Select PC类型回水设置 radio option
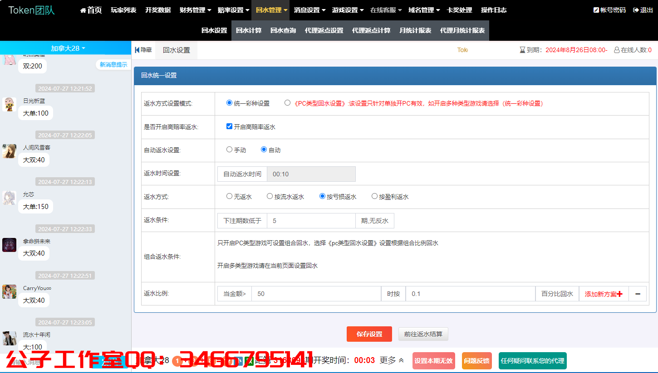The width and height of the screenshot is (658, 373). pyautogui.click(x=287, y=103)
